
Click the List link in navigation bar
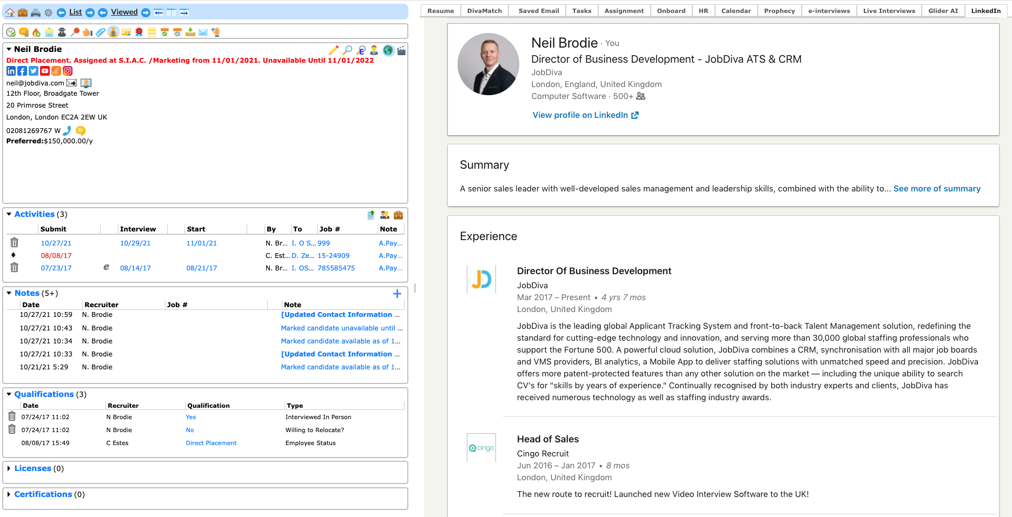tap(76, 12)
